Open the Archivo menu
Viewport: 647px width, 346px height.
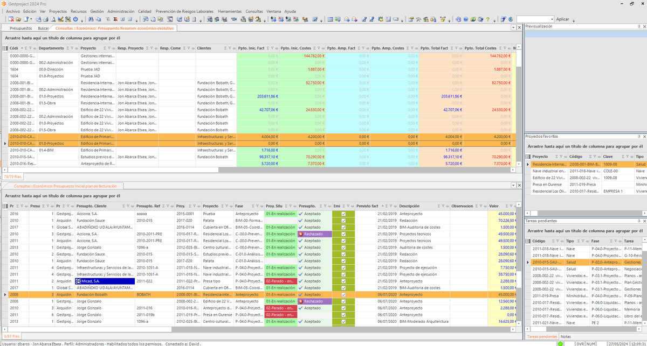click(x=13, y=11)
